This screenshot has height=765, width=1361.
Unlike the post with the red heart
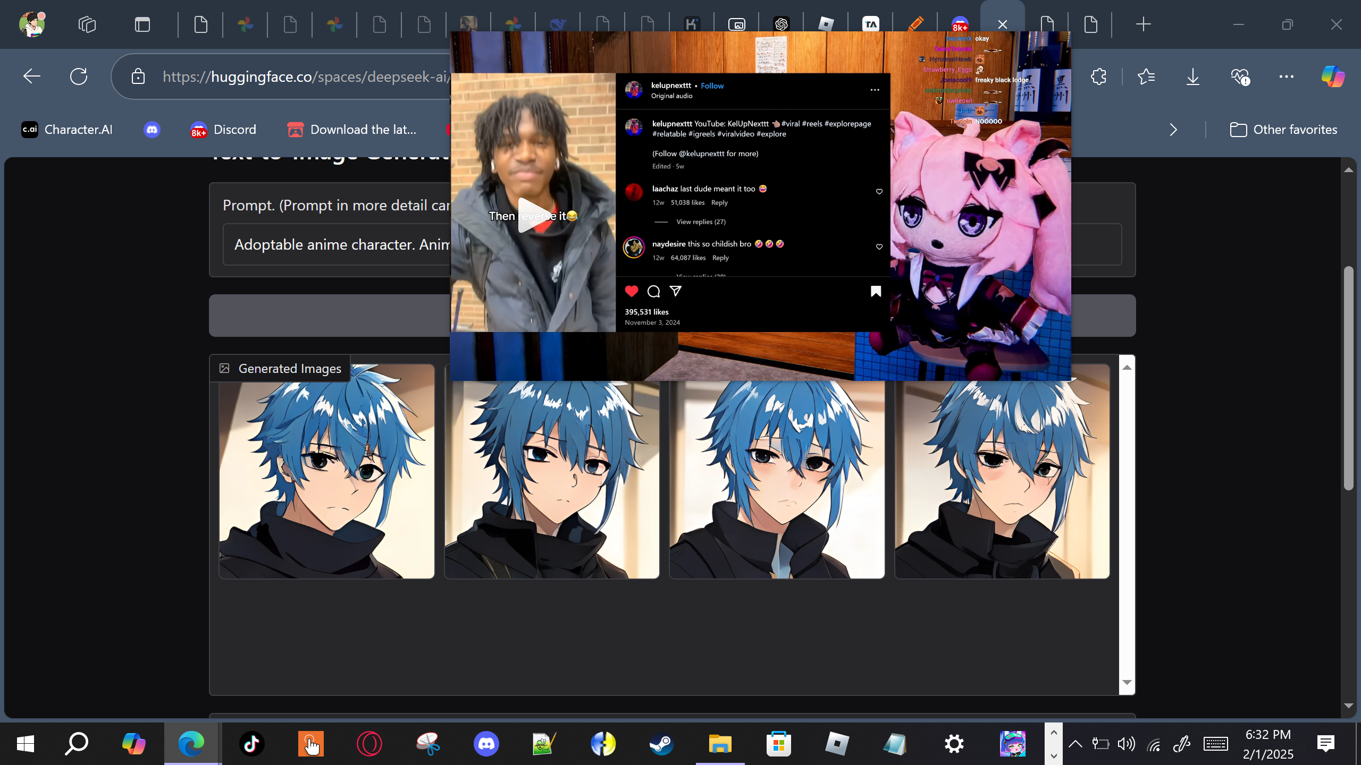coord(631,291)
